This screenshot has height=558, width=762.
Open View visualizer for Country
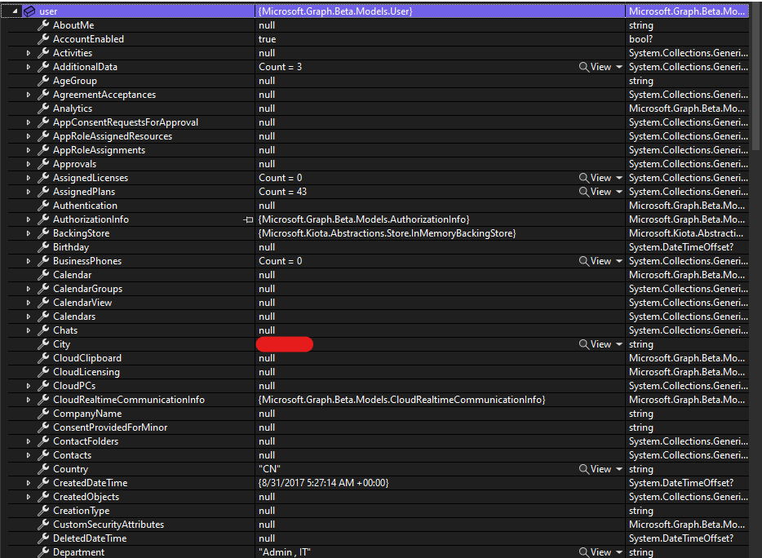click(x=596, y=469)
